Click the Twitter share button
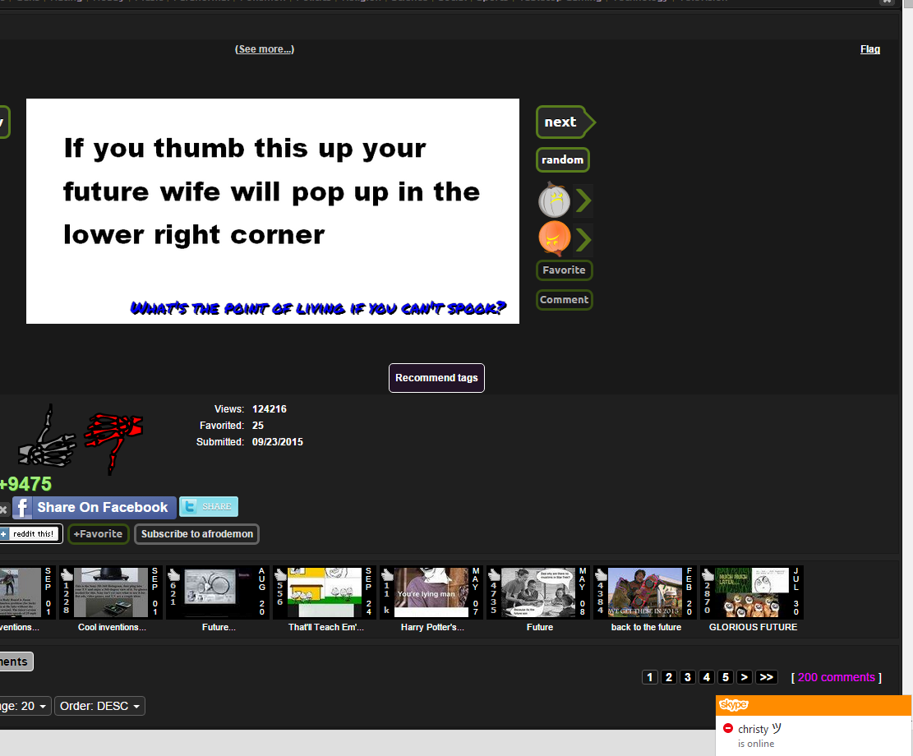The image size is (913, 756). coord(209,507)
